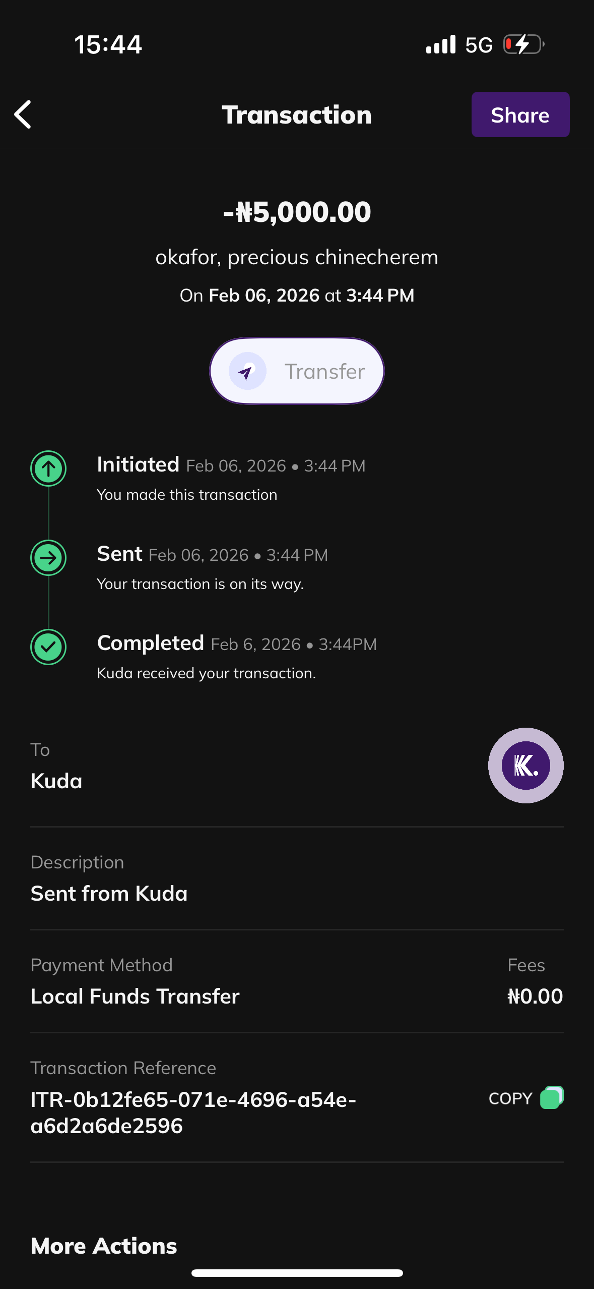Screen dimensions: 594x1289
Task: Tap the Sent right-arrow status icon
Action: pyautogui.click(x=48, y=558)
